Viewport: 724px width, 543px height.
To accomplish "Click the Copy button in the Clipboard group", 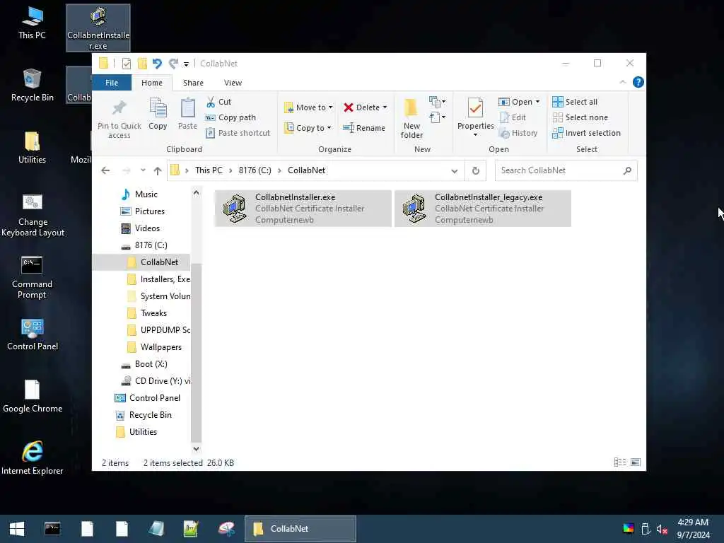I will click(x=158, y=114).
